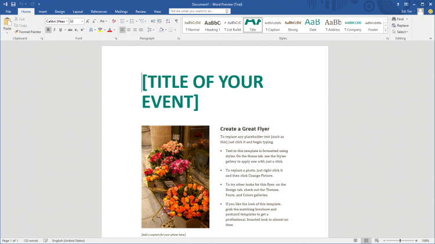Toggle Italic formatting

55,30
